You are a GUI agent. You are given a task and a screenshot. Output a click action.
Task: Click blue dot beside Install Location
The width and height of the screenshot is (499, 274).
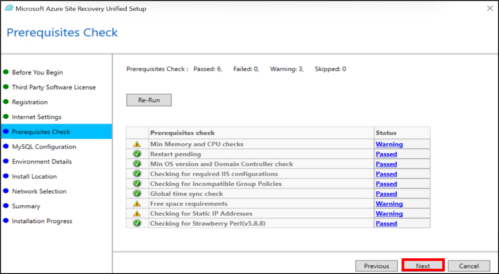click(6, 176)
